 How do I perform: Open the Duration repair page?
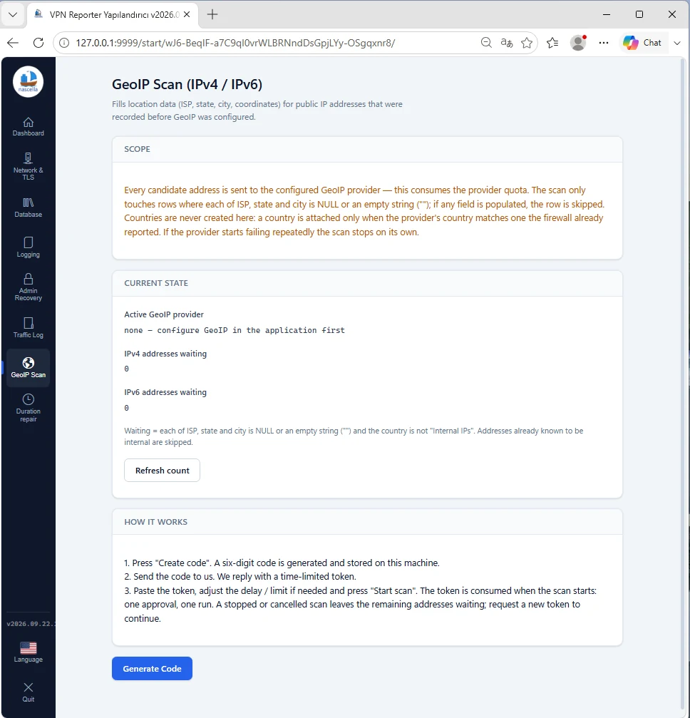tap(28, 408)
